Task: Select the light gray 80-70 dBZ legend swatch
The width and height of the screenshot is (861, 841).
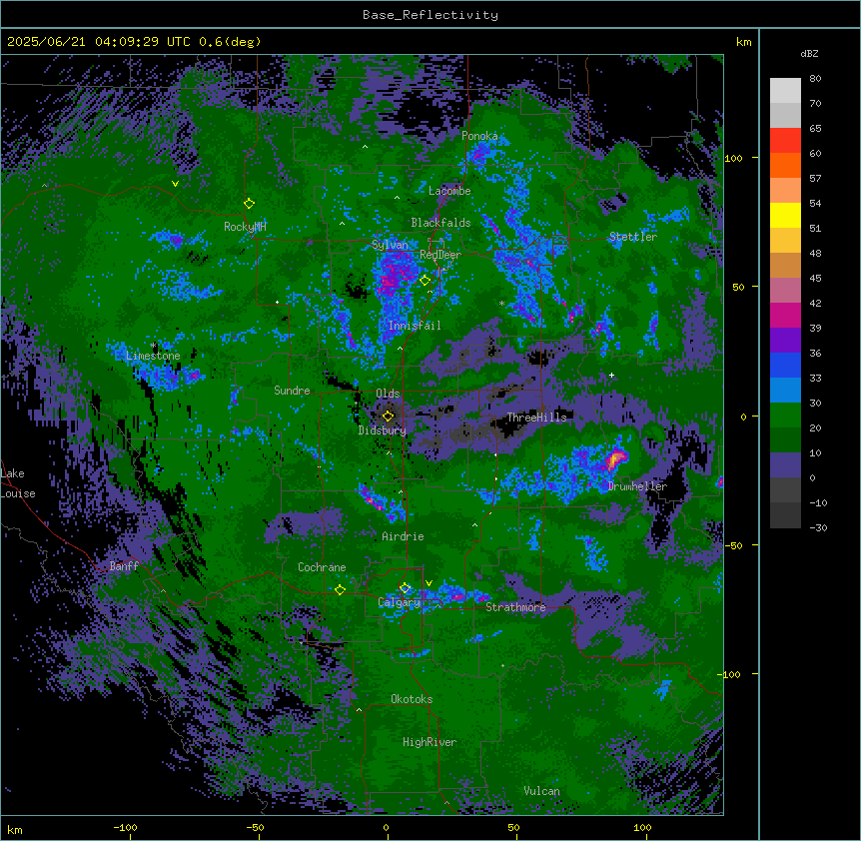Action: pos(785,91)
